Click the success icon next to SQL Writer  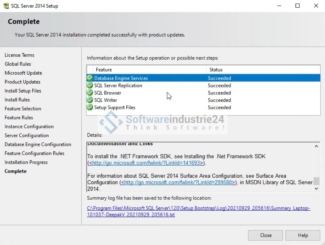click(x=90, y=100)
